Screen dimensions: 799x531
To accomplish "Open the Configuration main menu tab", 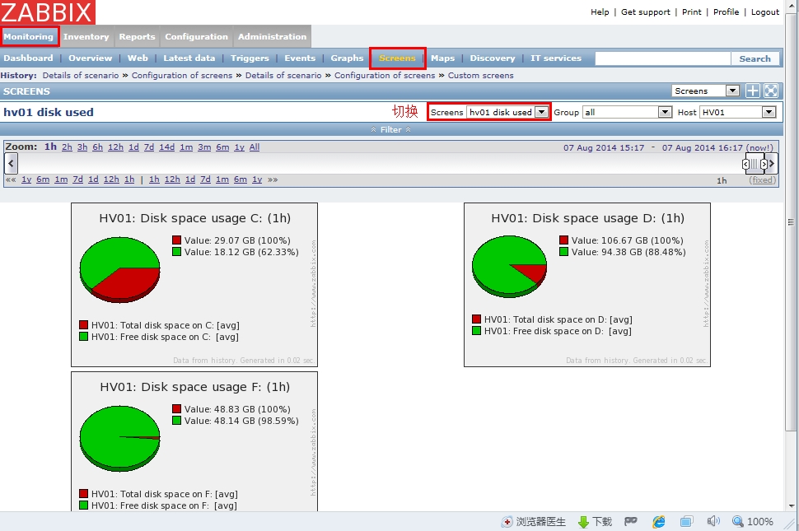I will pyautogui.click(x=196, y=37).
